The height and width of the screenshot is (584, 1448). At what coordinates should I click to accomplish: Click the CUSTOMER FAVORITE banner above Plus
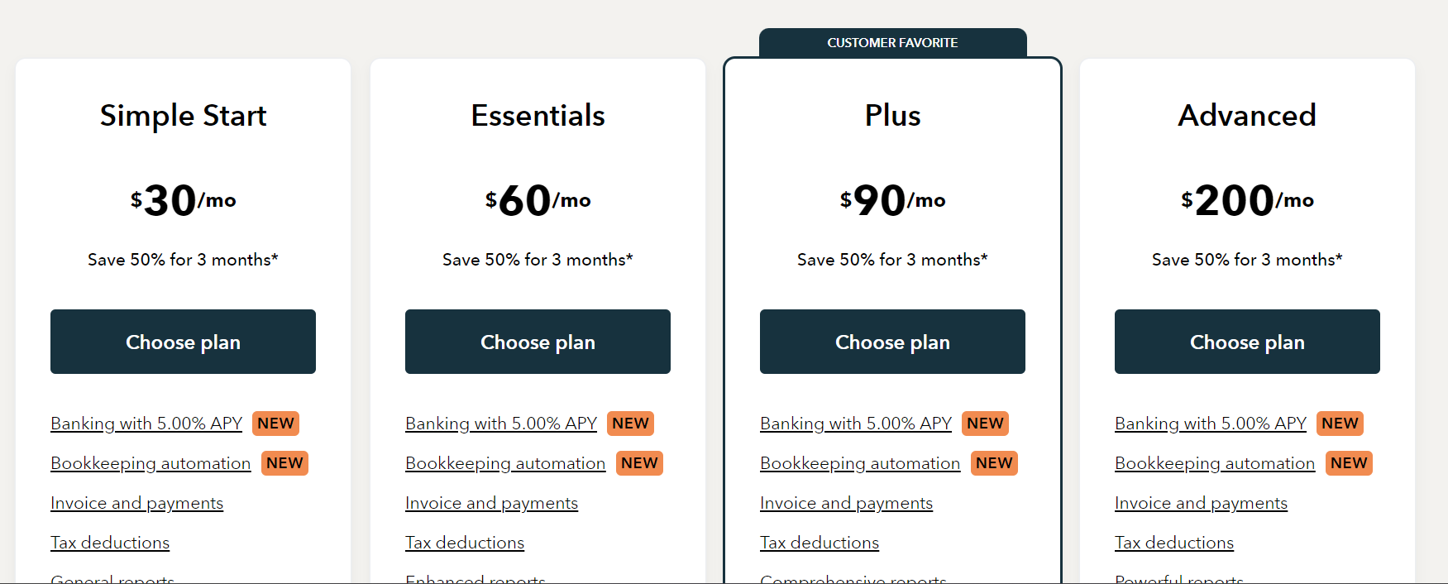point(892,42)
